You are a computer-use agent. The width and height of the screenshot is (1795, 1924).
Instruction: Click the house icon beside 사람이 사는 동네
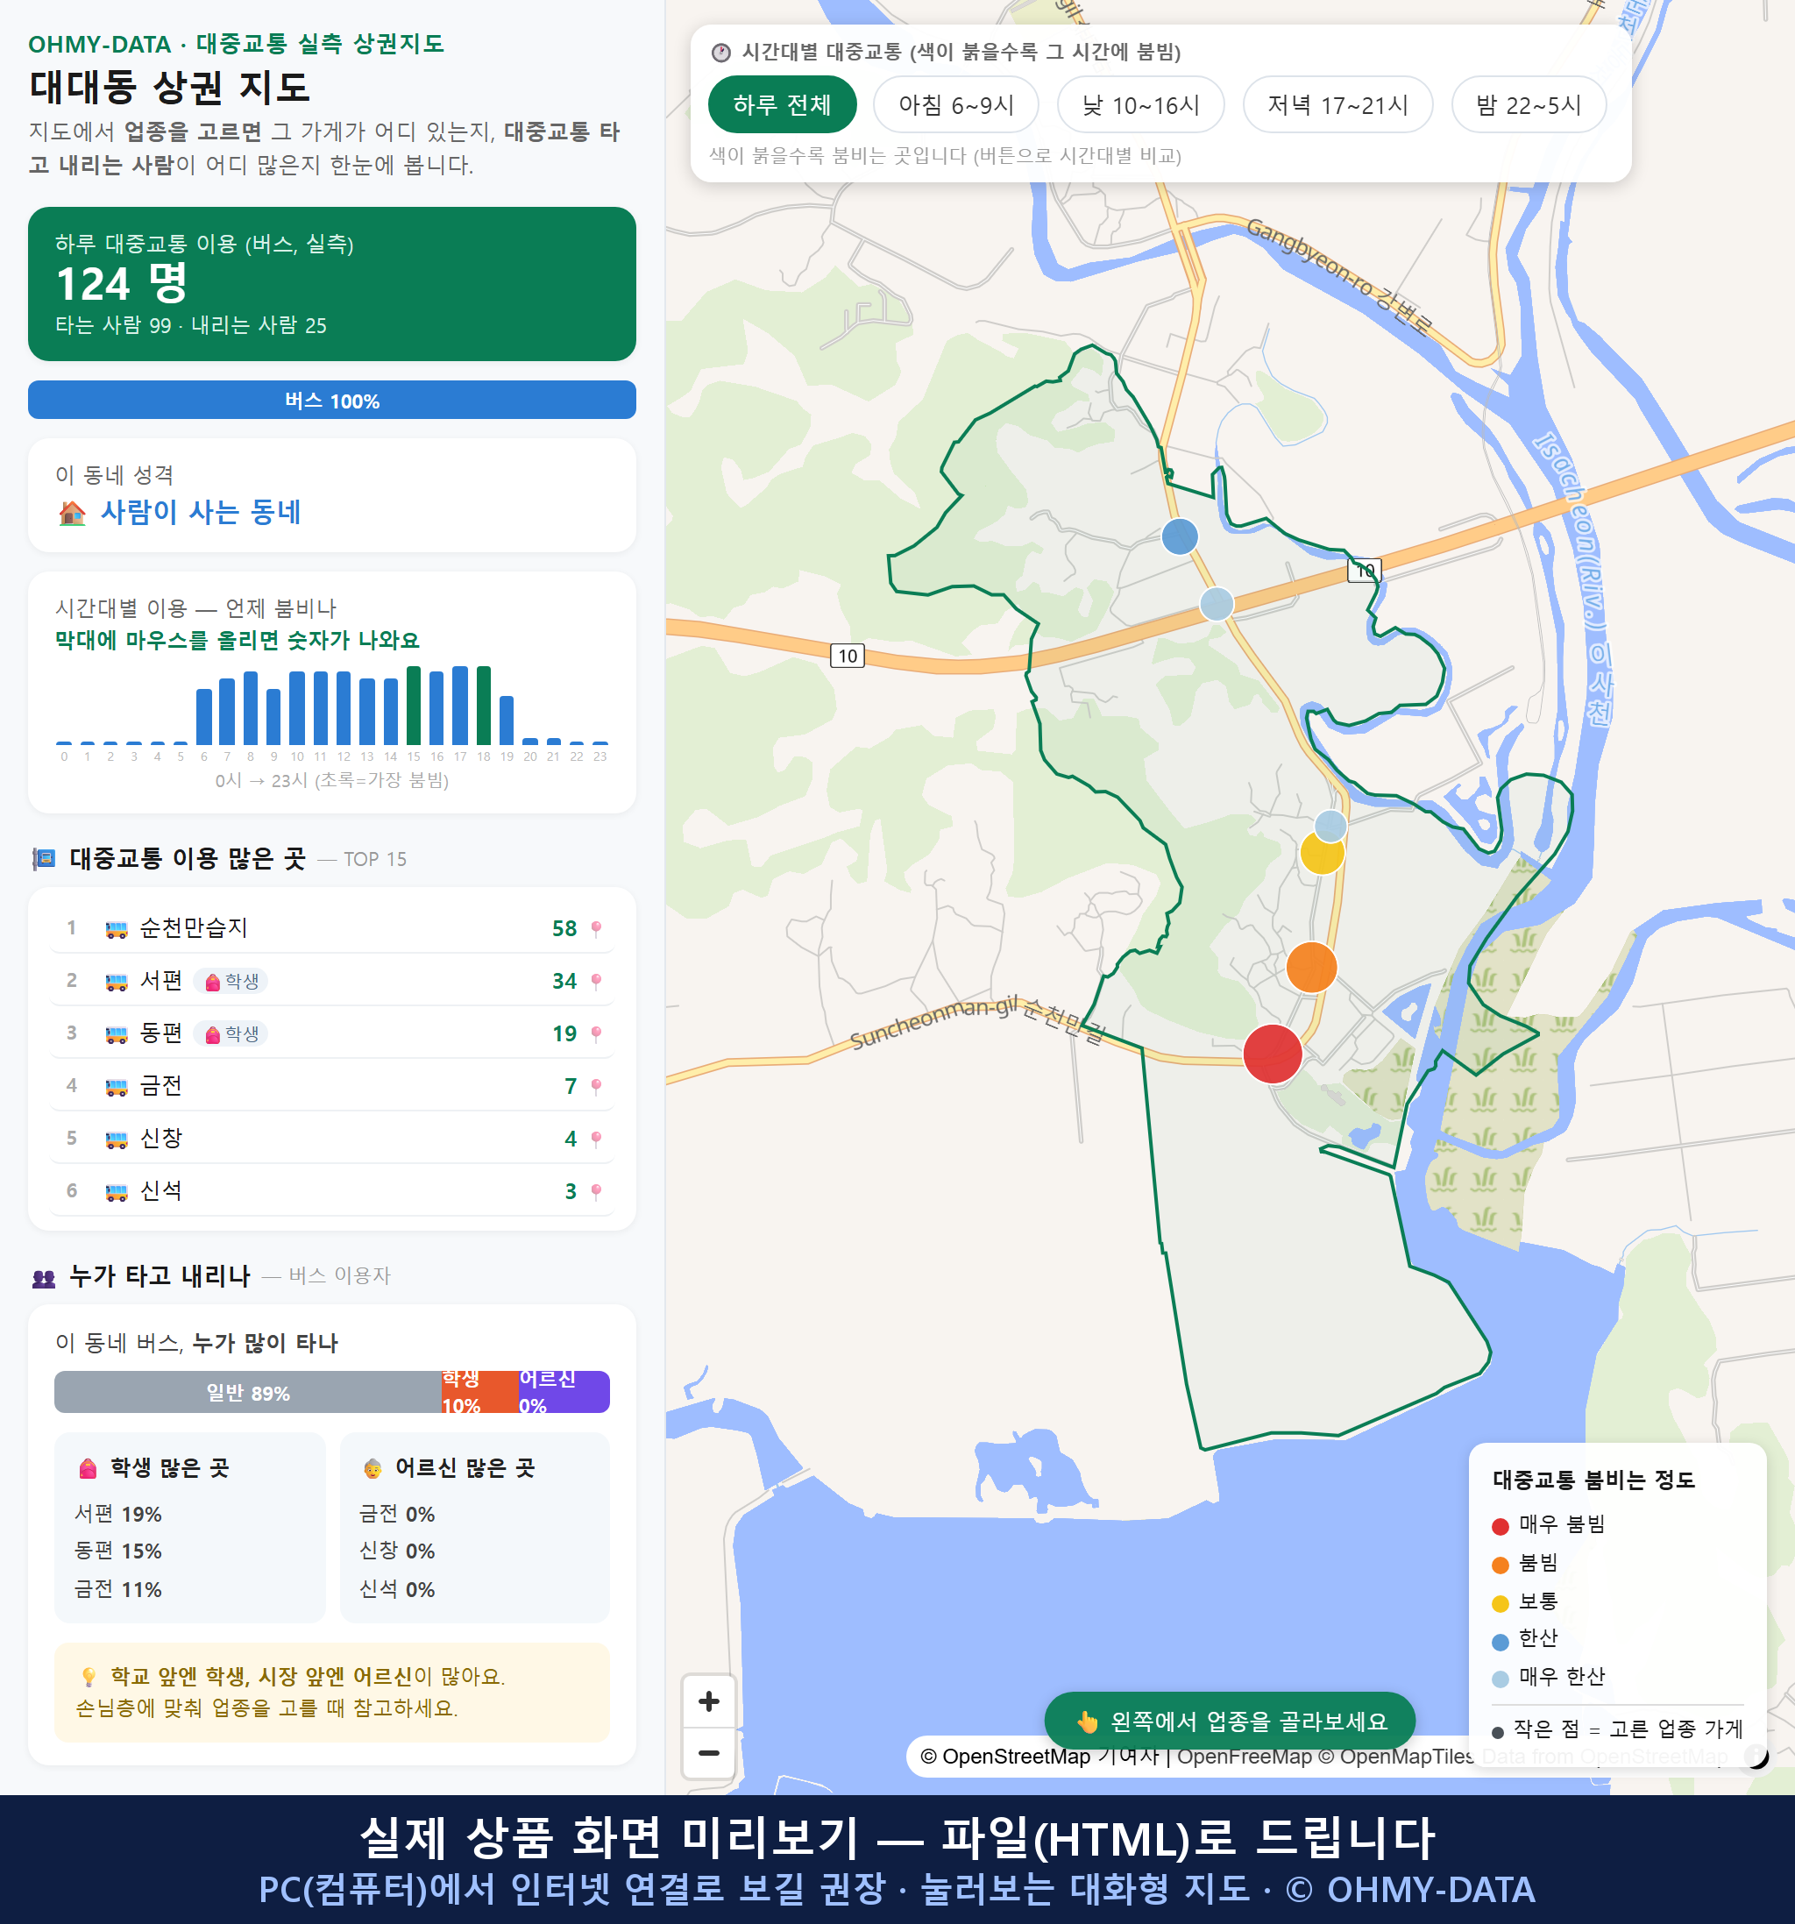click(73, 513)
